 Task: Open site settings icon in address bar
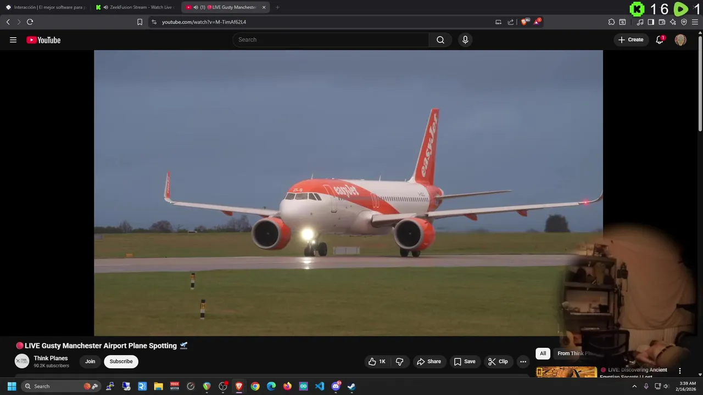154,22
